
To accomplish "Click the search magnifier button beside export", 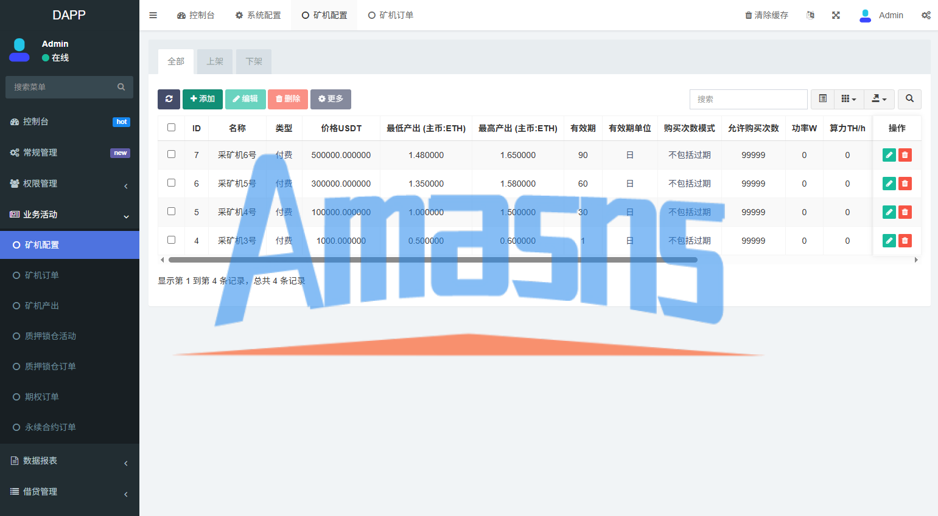I will [909, 99].
